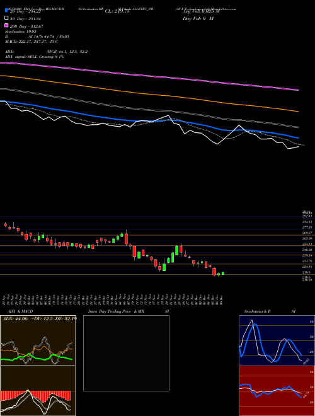The width and height of the screenshot is (315, 416).
Task: Click the 'ADX: 44.06 +DY: 12.5 -DY: 32.19' readout
Action: point(39,318)
